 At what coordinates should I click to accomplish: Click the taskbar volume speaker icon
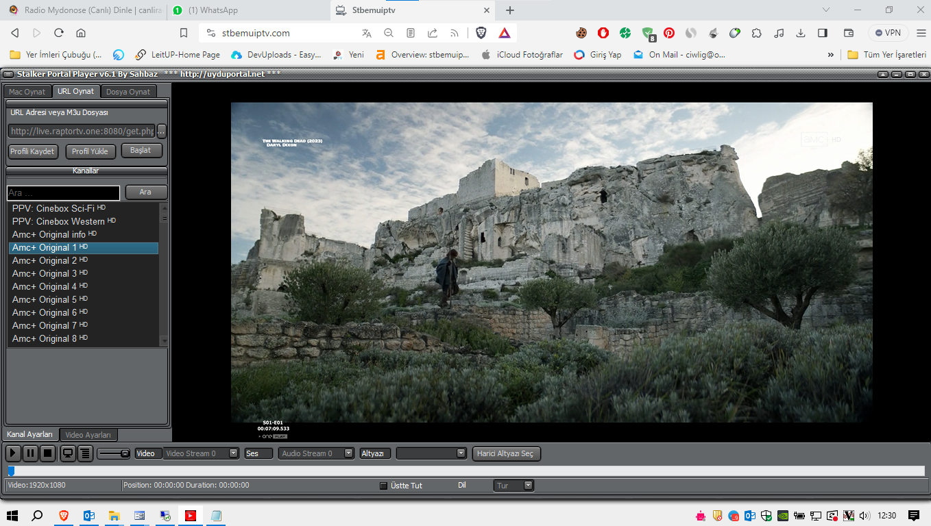click(x=864, y=516)
